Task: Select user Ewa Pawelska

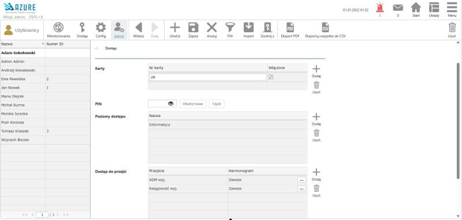Action: pos(45,79)
